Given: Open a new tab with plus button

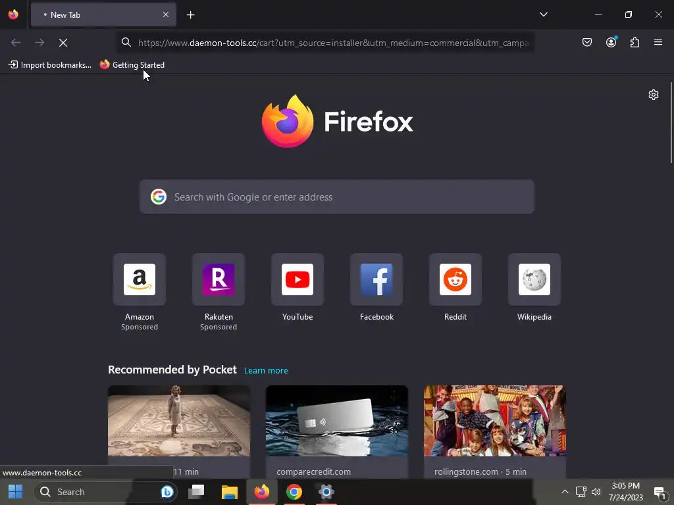Looking at the screenshot, I should coord(190,15).
